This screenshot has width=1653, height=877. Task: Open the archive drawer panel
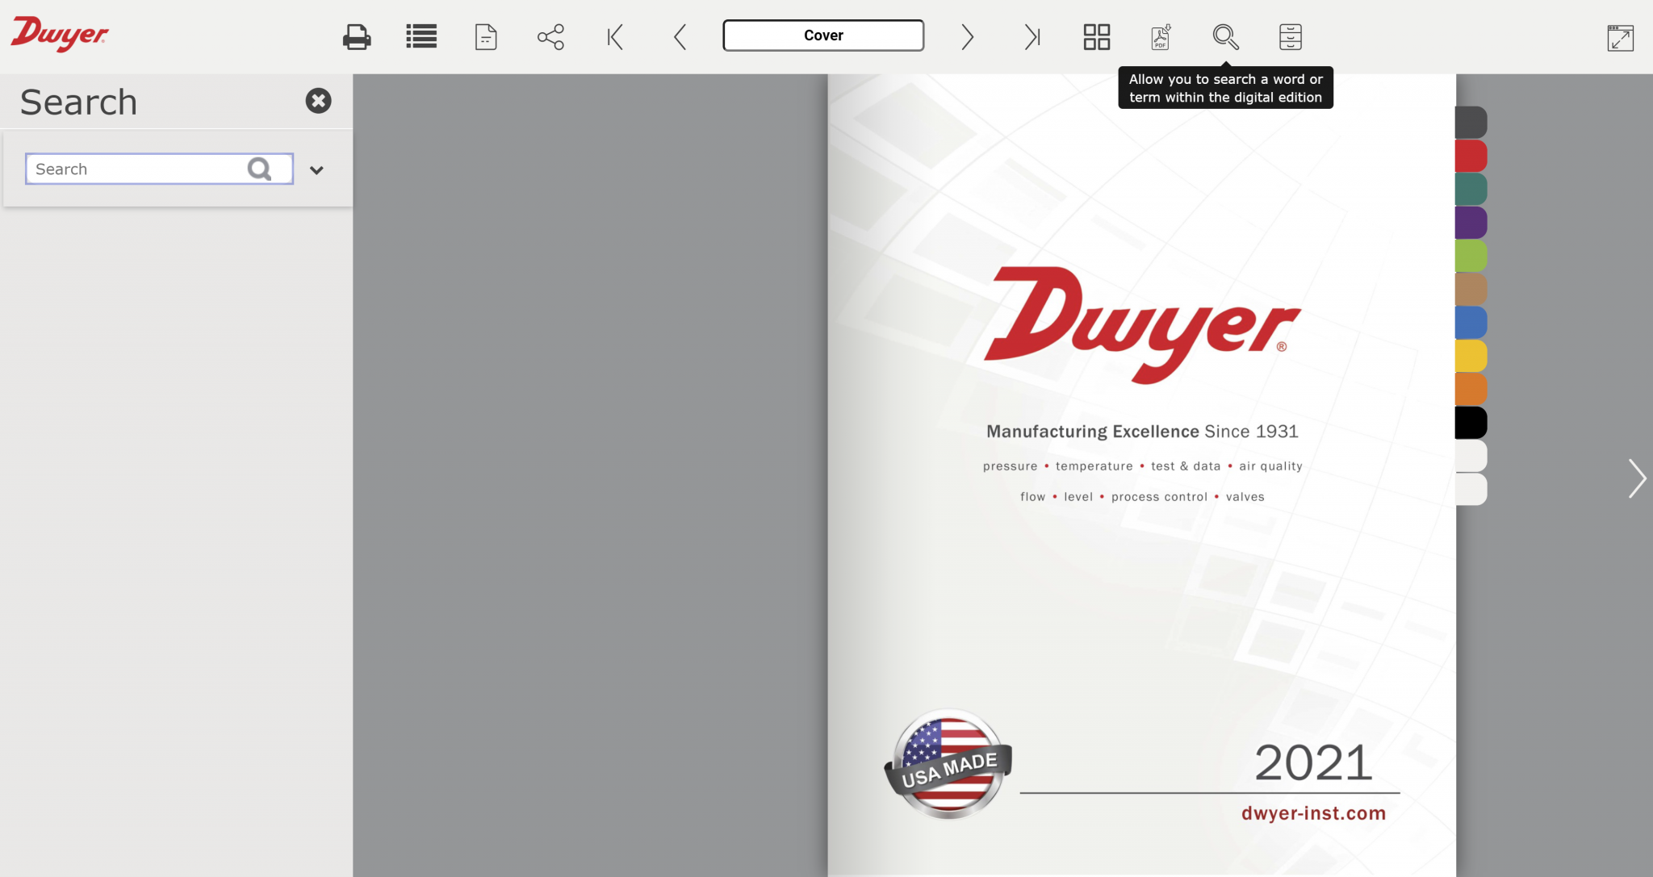pyautogui.click(x=1289, y=36)
